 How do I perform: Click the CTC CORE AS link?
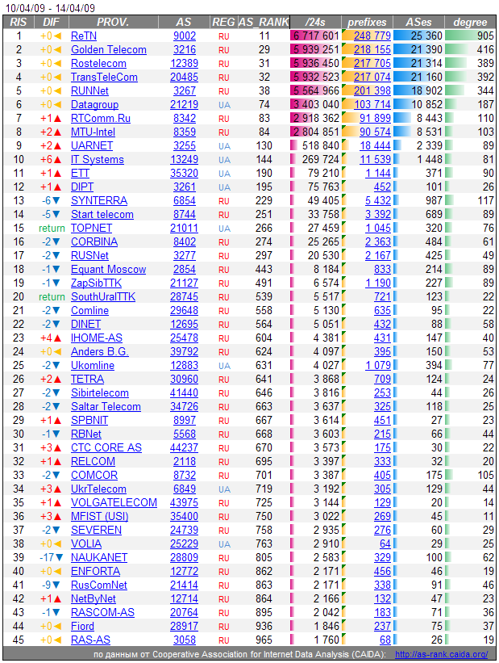[x=106, y=447]
